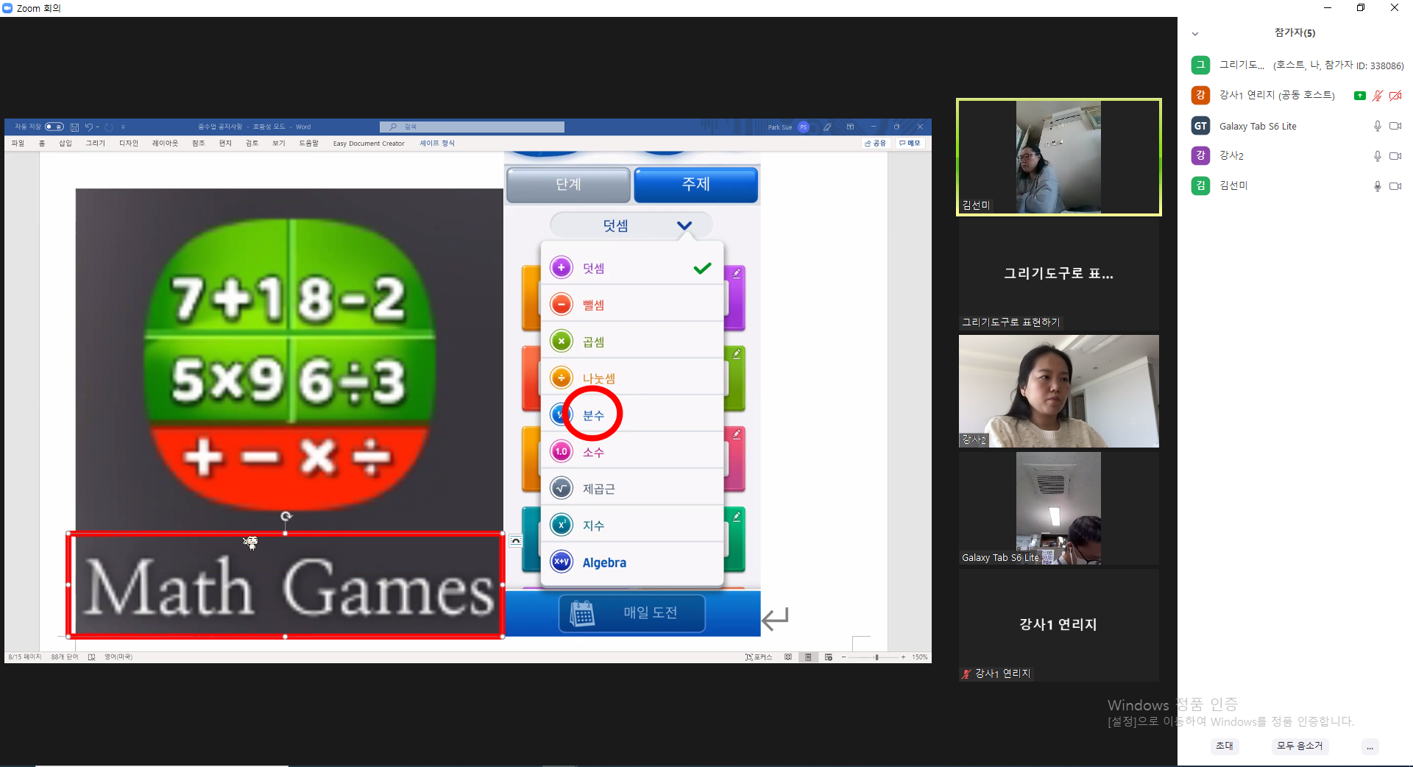Click the layout options icon beside the image
Viewport: 1413px width, 767px height.
click(516, 540)
